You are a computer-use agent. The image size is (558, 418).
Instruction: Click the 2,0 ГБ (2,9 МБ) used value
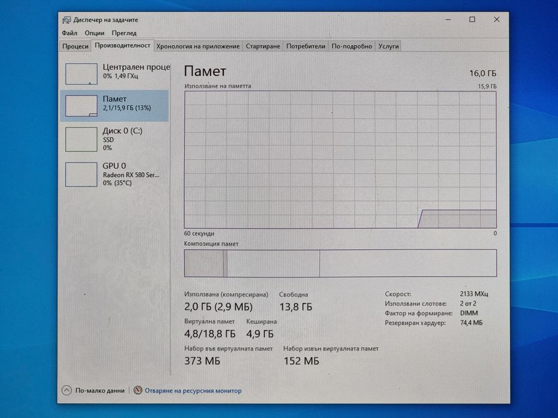point(218,307)
